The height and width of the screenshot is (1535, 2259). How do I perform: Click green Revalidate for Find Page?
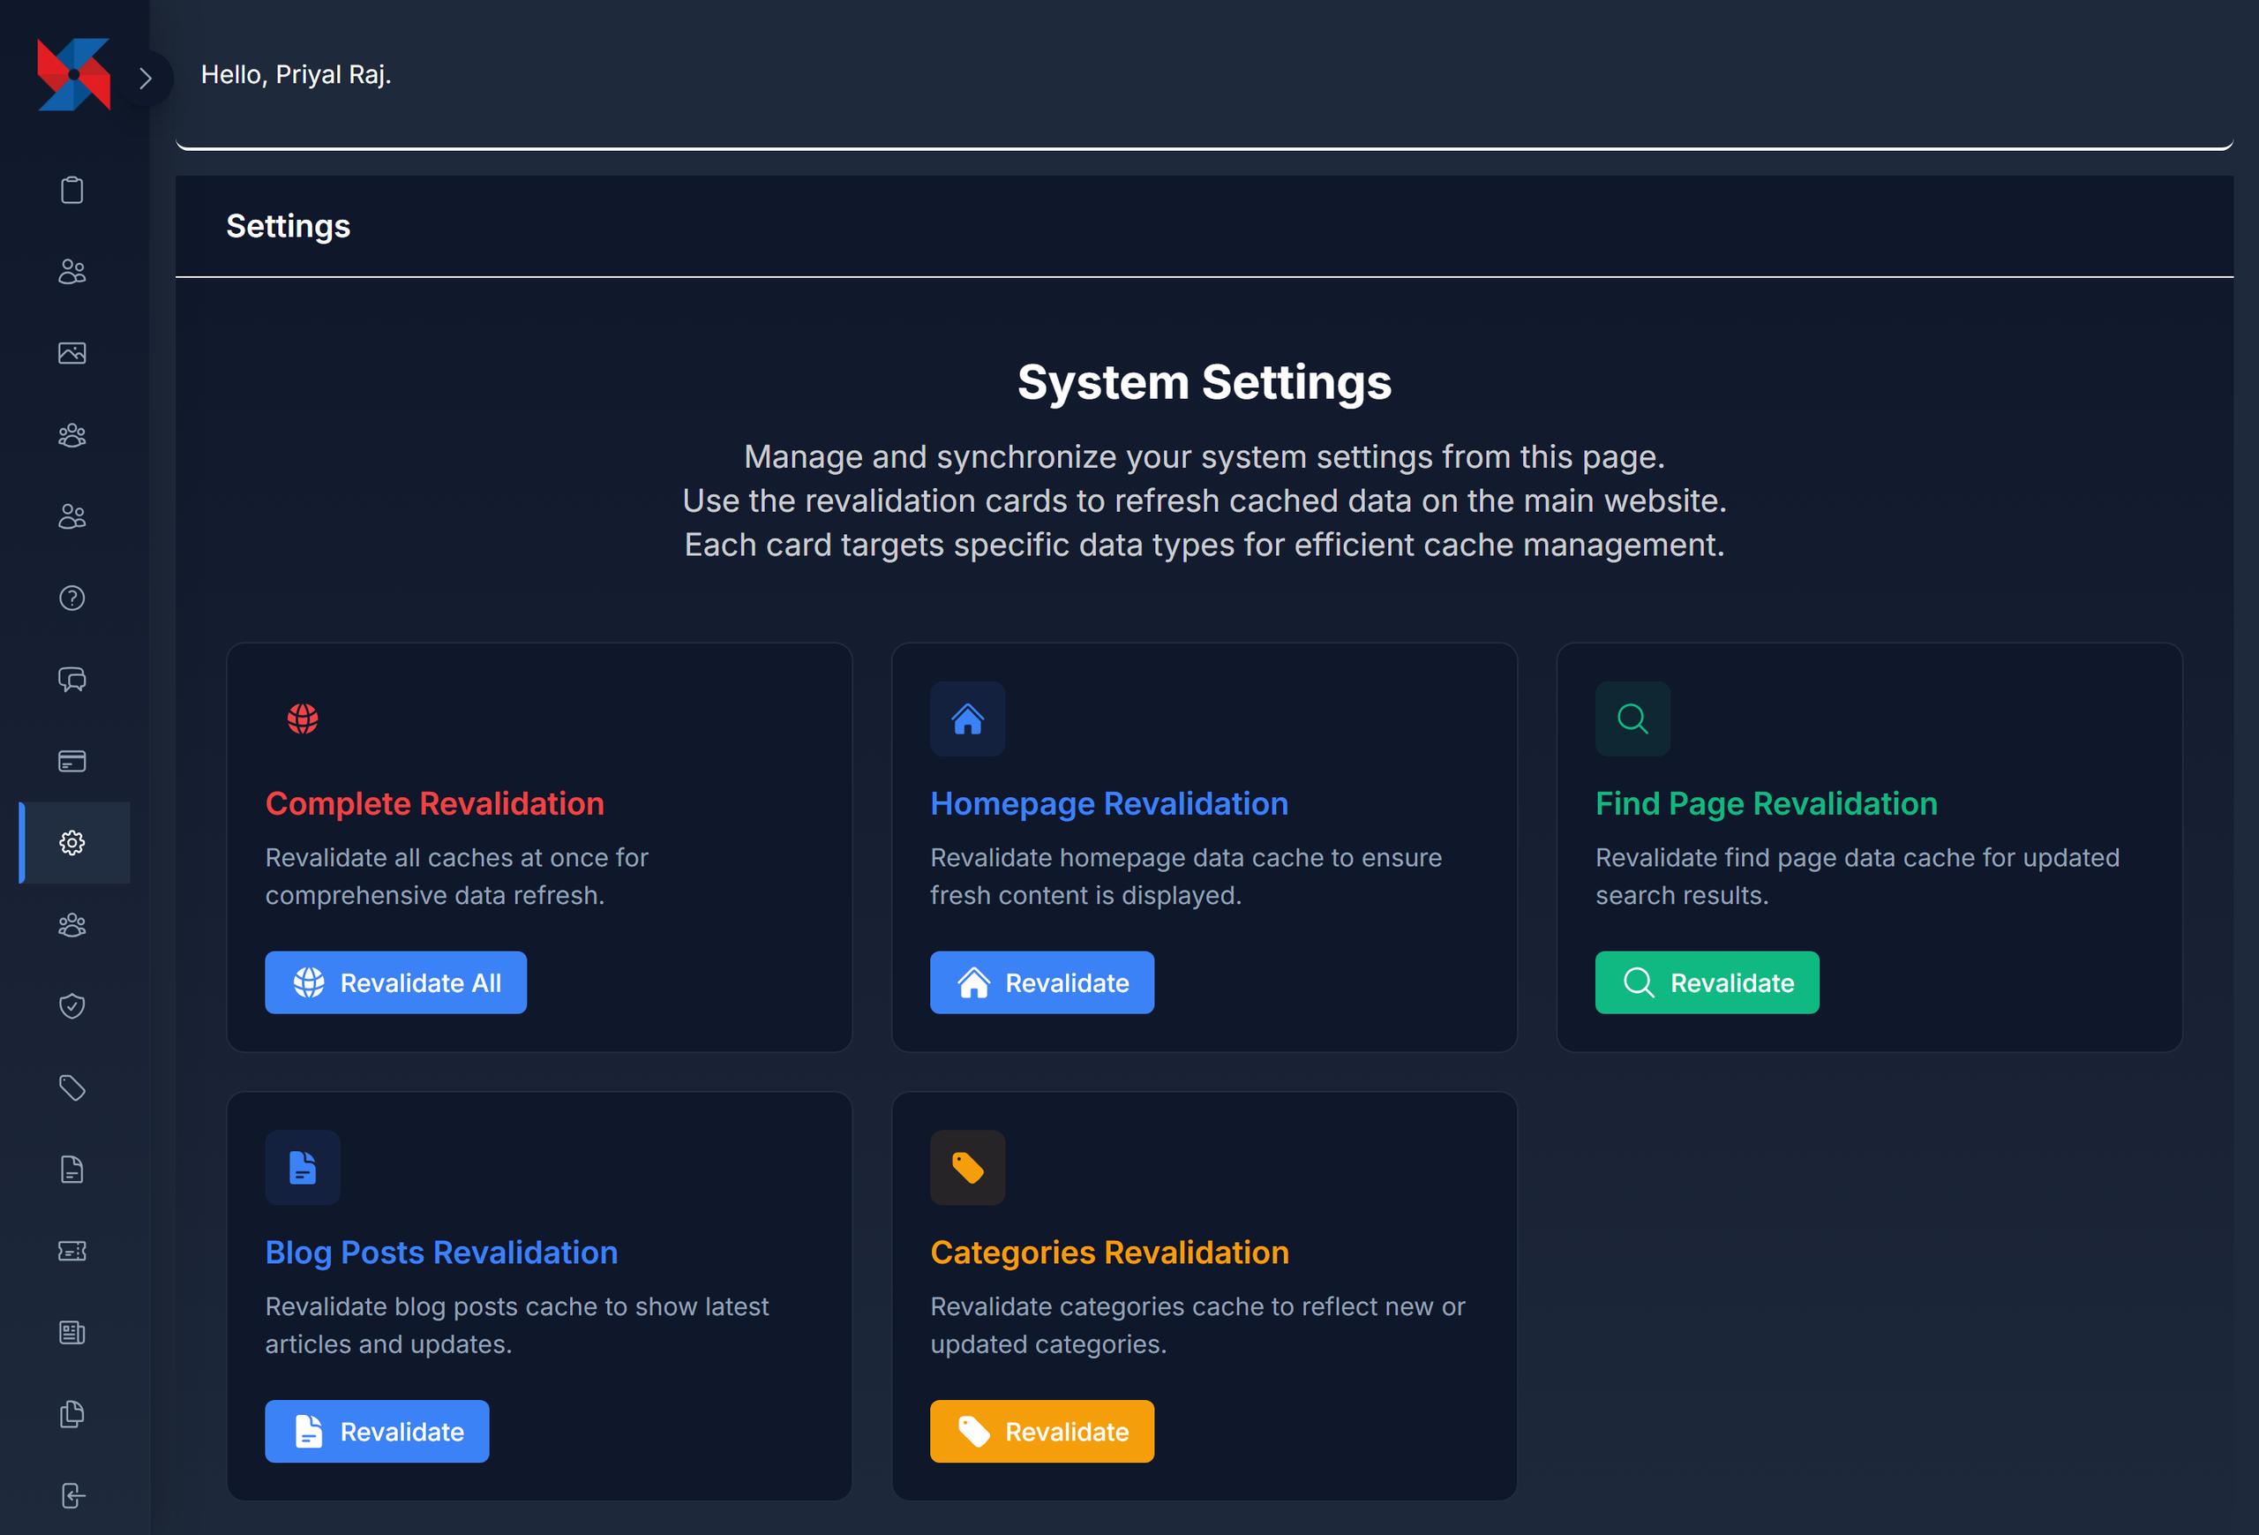(1707, 982)
